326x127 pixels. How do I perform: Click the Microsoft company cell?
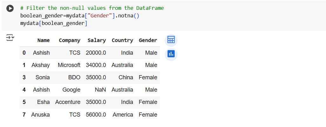69,65
